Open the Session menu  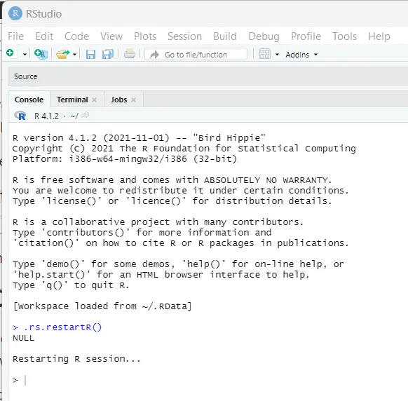tap(185, 36)
